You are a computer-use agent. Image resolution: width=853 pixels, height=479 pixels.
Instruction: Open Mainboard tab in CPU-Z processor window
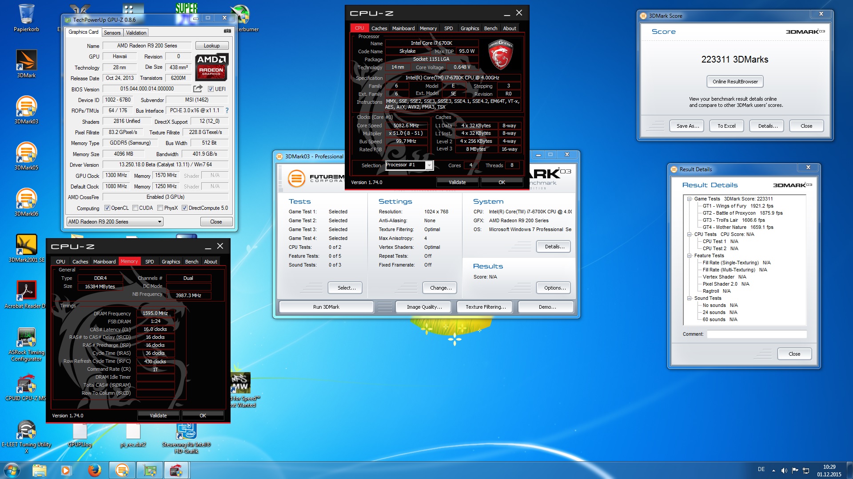pyautogui.click(x=403, y=28)
